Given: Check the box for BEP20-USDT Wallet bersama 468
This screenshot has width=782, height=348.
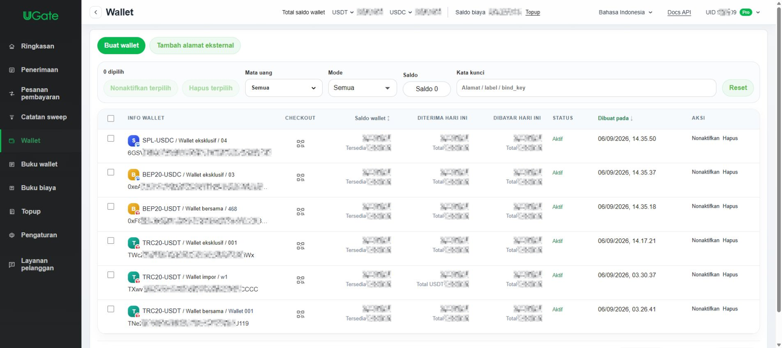Looking at the screenshot, I should 111,206.
